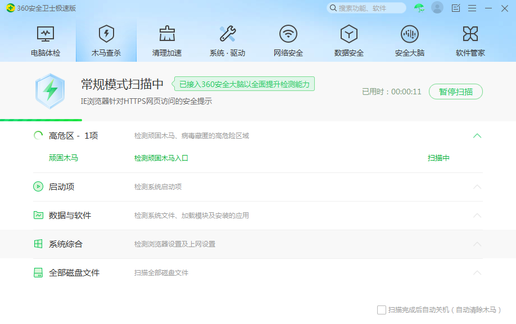Click the 检测浏览器设置及上网设置 description
The height and width of the screenshot is (324, 516).
tap(175, 244)
